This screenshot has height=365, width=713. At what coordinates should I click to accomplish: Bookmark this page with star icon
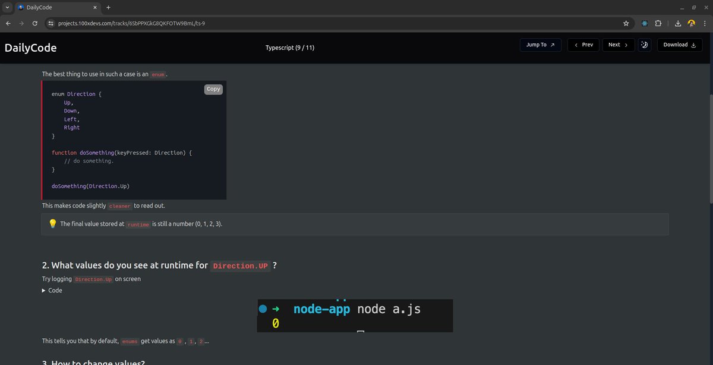point(626,23)
